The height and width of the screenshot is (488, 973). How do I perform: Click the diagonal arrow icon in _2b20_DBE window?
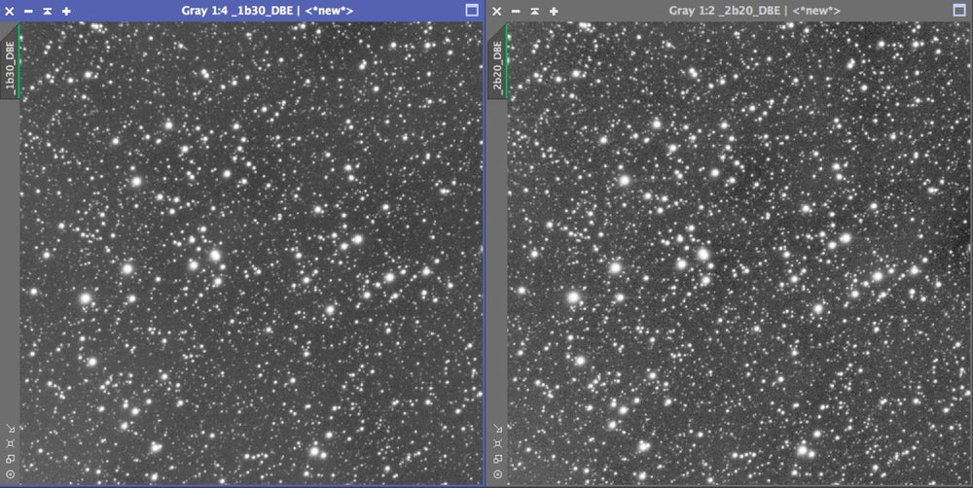[x=497, y=428]
